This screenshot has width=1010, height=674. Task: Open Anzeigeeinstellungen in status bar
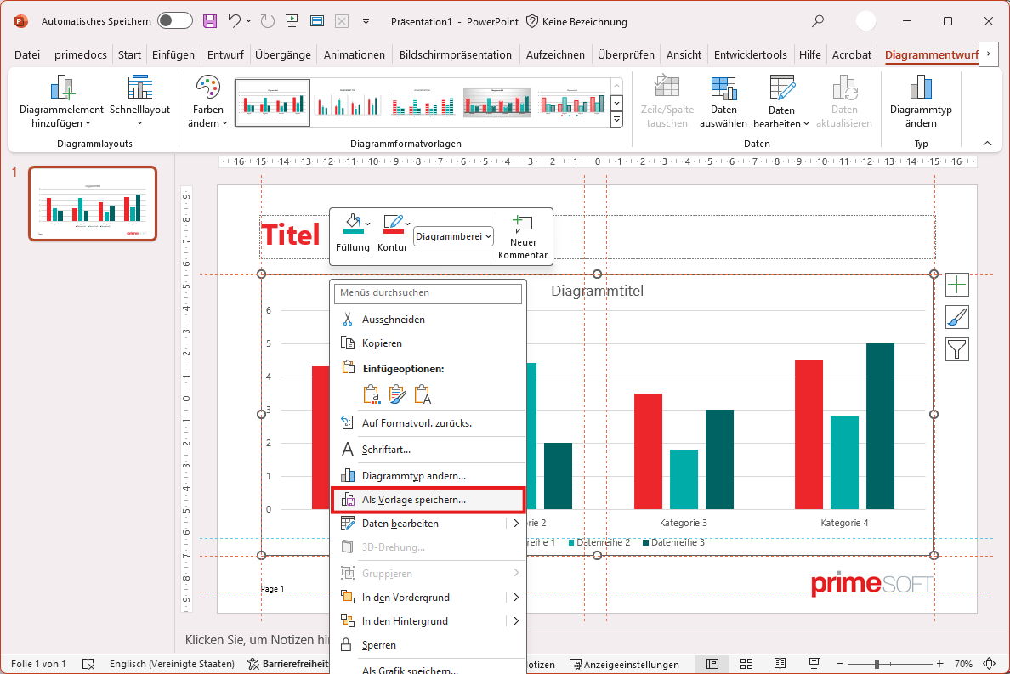(624, 665)
